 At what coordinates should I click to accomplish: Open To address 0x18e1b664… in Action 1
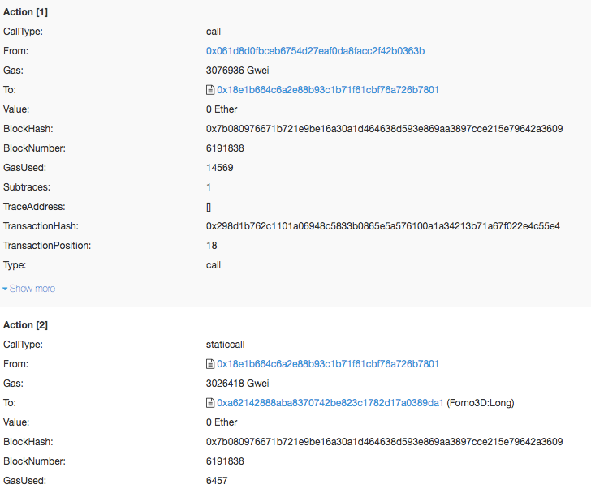(327, 90)
